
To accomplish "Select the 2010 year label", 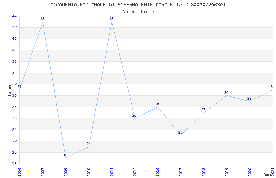I will [89, 172].
